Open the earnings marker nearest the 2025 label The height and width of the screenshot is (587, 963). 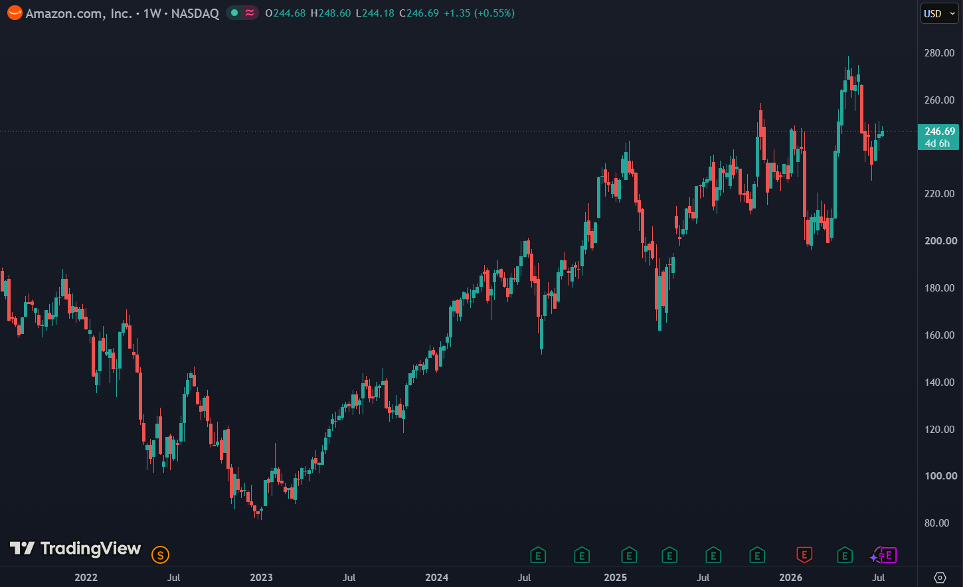click(x=628, y=554)
